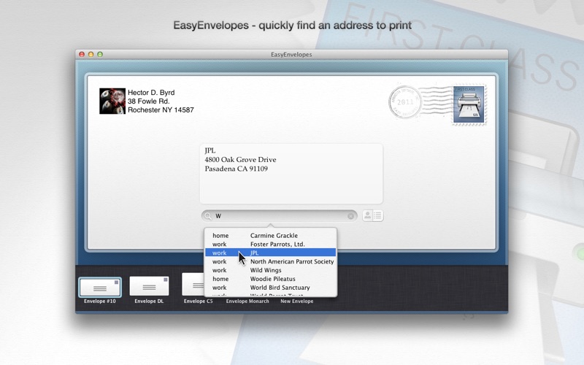Pick North American Parrot Society entry
This screenshot has height=365, width=584.
(270, 261)
